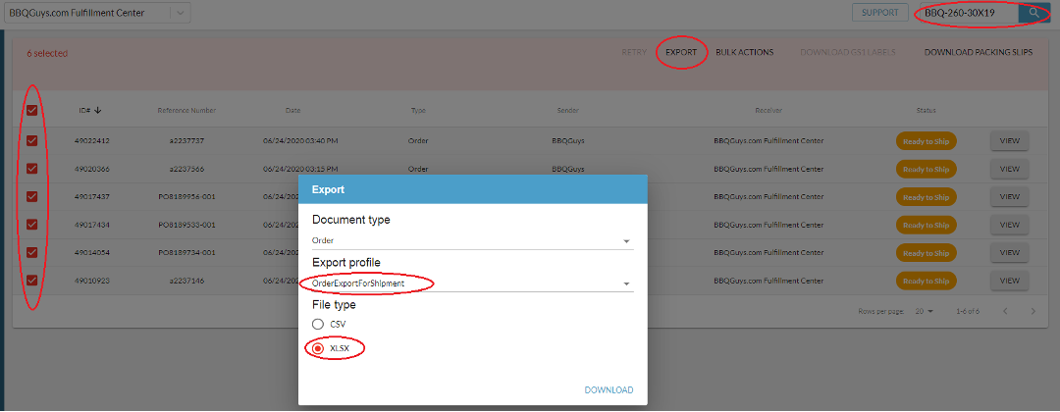Viewport: 1060px width, 412px height.
Task: Click the Reference Number column header
Action: tap(186, 110)
